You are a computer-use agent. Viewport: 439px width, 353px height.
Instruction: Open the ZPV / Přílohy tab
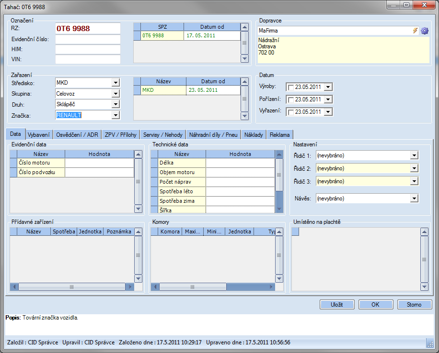point(121,135)
